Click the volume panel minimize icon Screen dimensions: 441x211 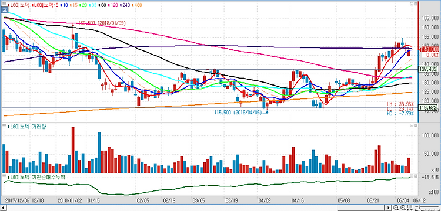pos(412,125)
